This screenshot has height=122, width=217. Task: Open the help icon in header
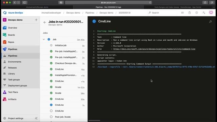point(197,13)
